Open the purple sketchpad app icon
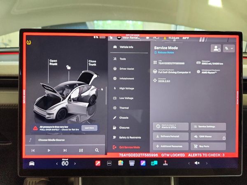The width and height of the screenshot is (247, 185). tap(143, 163)
